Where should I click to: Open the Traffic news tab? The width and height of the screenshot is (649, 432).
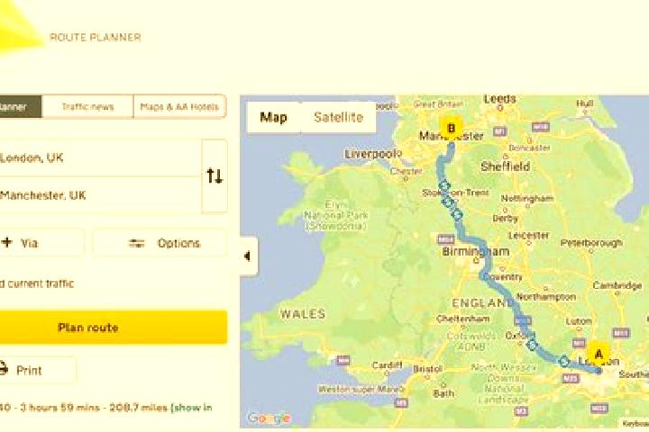87,107
